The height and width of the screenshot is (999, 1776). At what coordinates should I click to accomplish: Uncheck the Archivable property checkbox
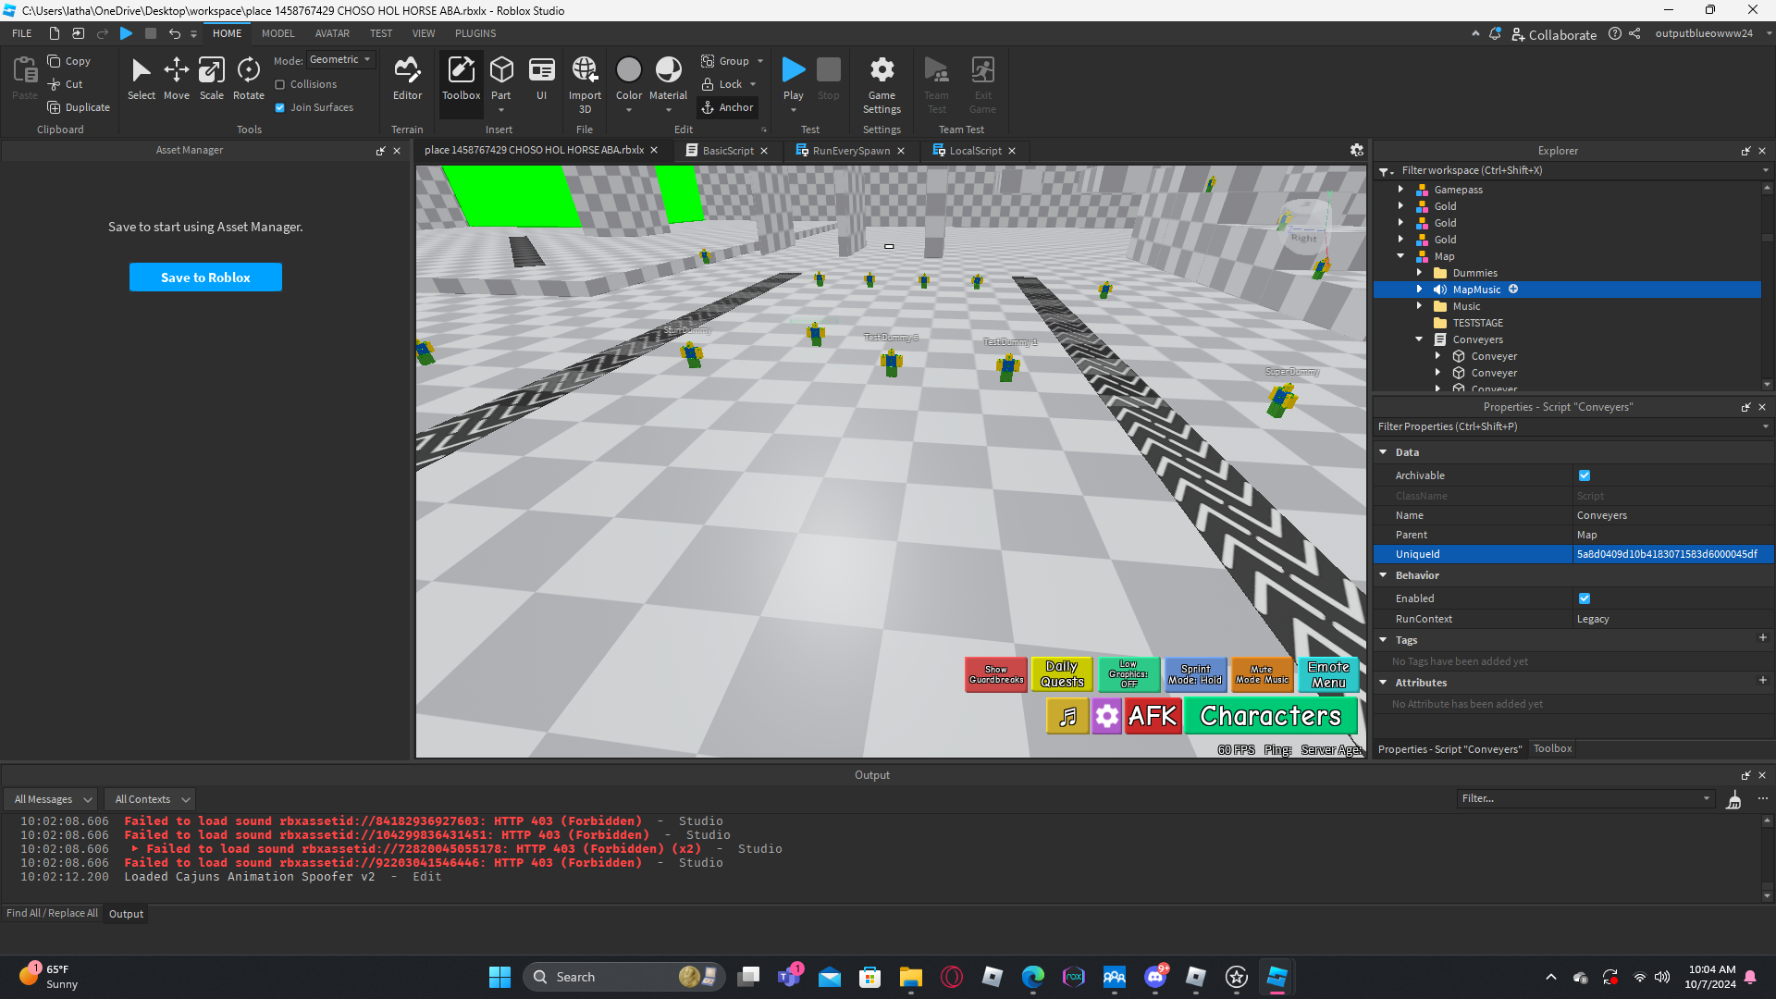point(1585,475)
